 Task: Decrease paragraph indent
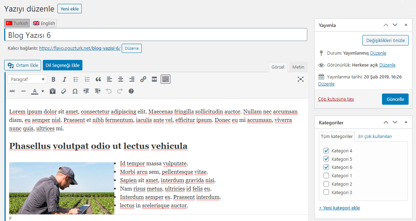coord(86,91)
